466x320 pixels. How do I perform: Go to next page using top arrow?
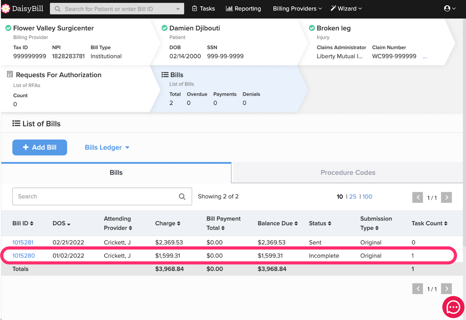coord(446,198)
